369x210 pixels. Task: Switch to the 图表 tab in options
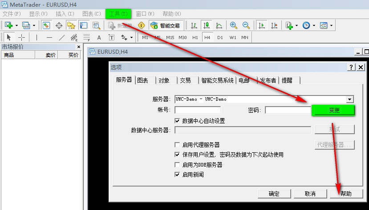click(x=142, y=80)
